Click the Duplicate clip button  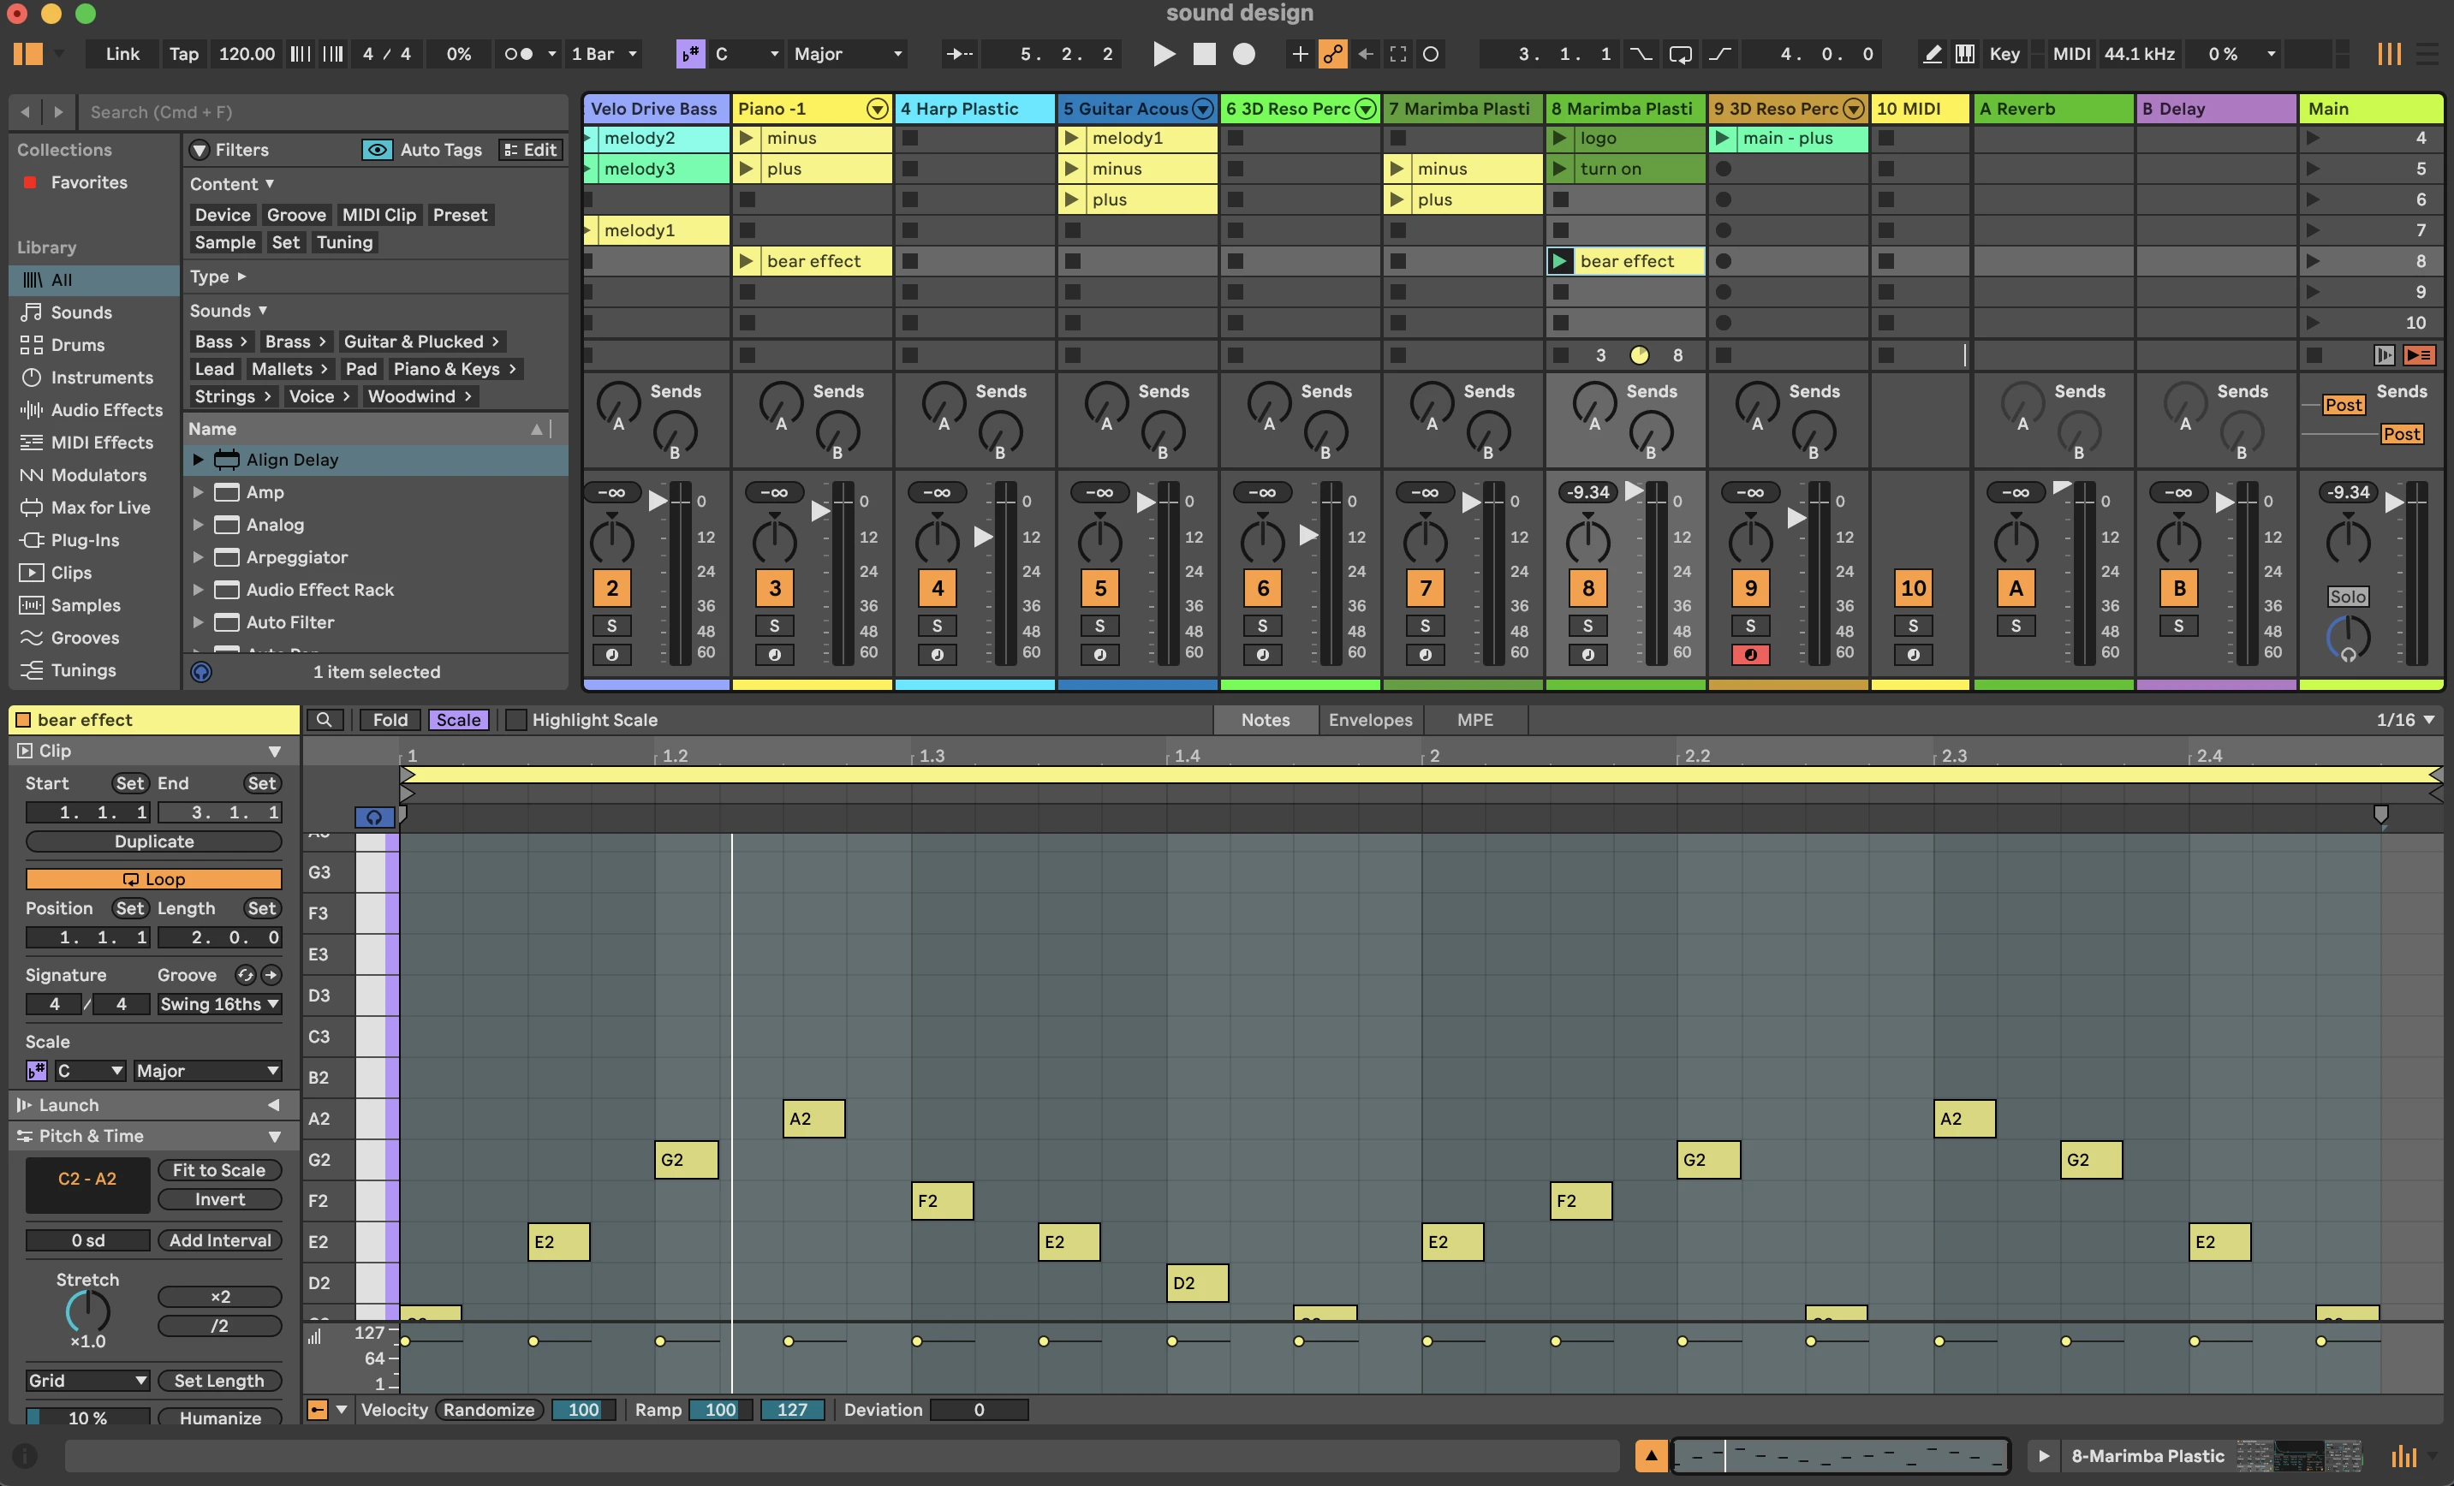click(x=154, y=841)
